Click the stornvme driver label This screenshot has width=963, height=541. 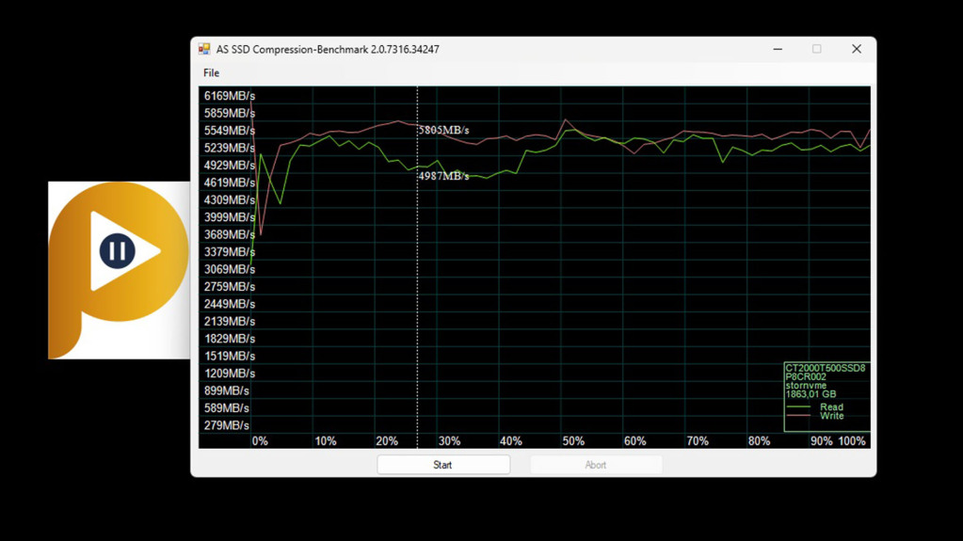[x=806, y=385]
